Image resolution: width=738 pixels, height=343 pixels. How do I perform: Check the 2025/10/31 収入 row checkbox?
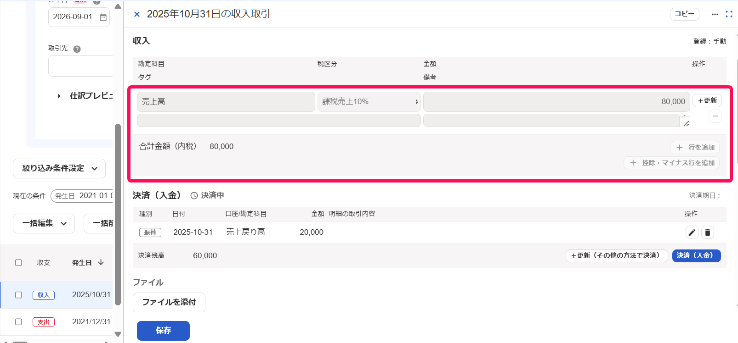pos(18,295)
